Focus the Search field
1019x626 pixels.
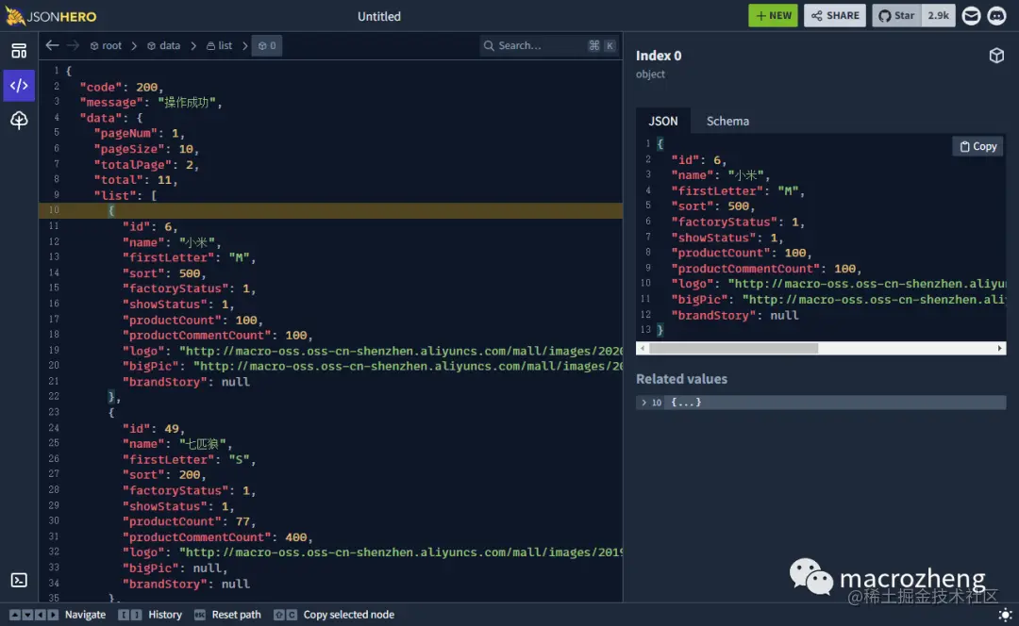[x=548, y=45]
